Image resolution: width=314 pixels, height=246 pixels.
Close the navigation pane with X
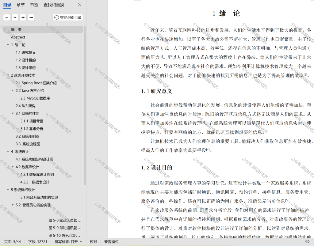point(79,5)
